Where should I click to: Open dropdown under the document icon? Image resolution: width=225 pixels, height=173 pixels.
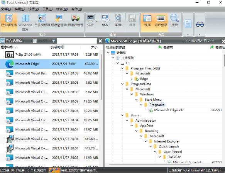point(188,34)
